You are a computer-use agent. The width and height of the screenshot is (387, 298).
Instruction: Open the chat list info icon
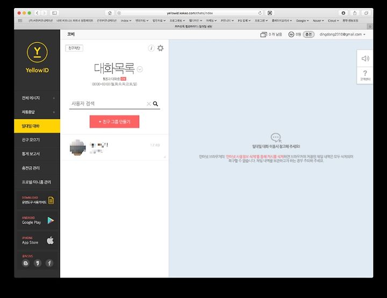[x=151, y=48]
